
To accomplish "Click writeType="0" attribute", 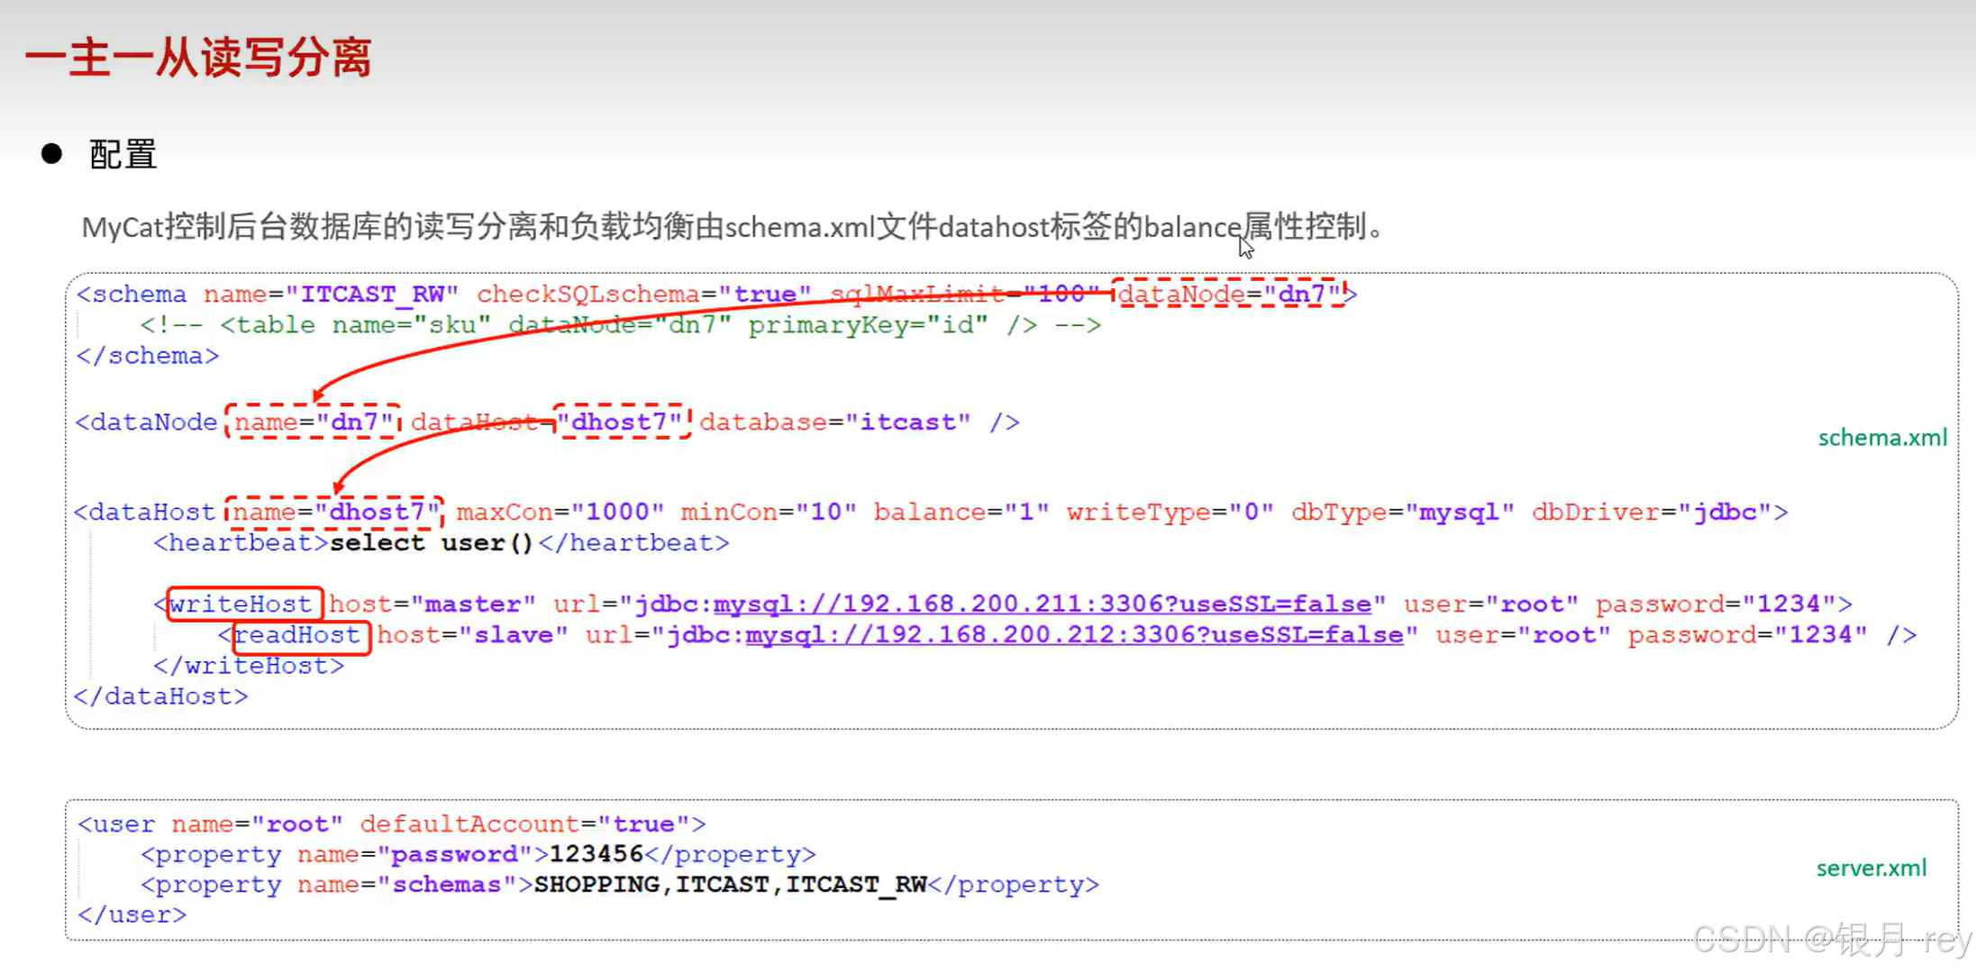I will coord(1170,513).
